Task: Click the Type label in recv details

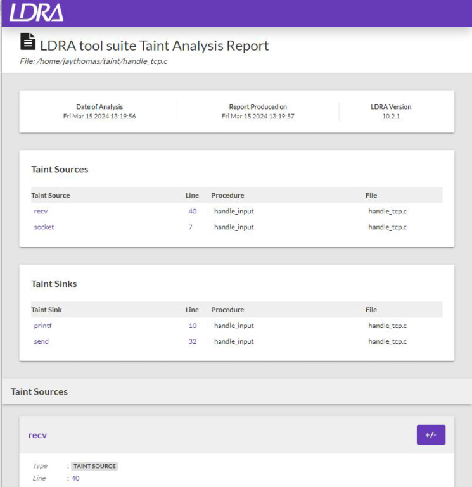Action: pyautogui.click(x=40, y=466)
